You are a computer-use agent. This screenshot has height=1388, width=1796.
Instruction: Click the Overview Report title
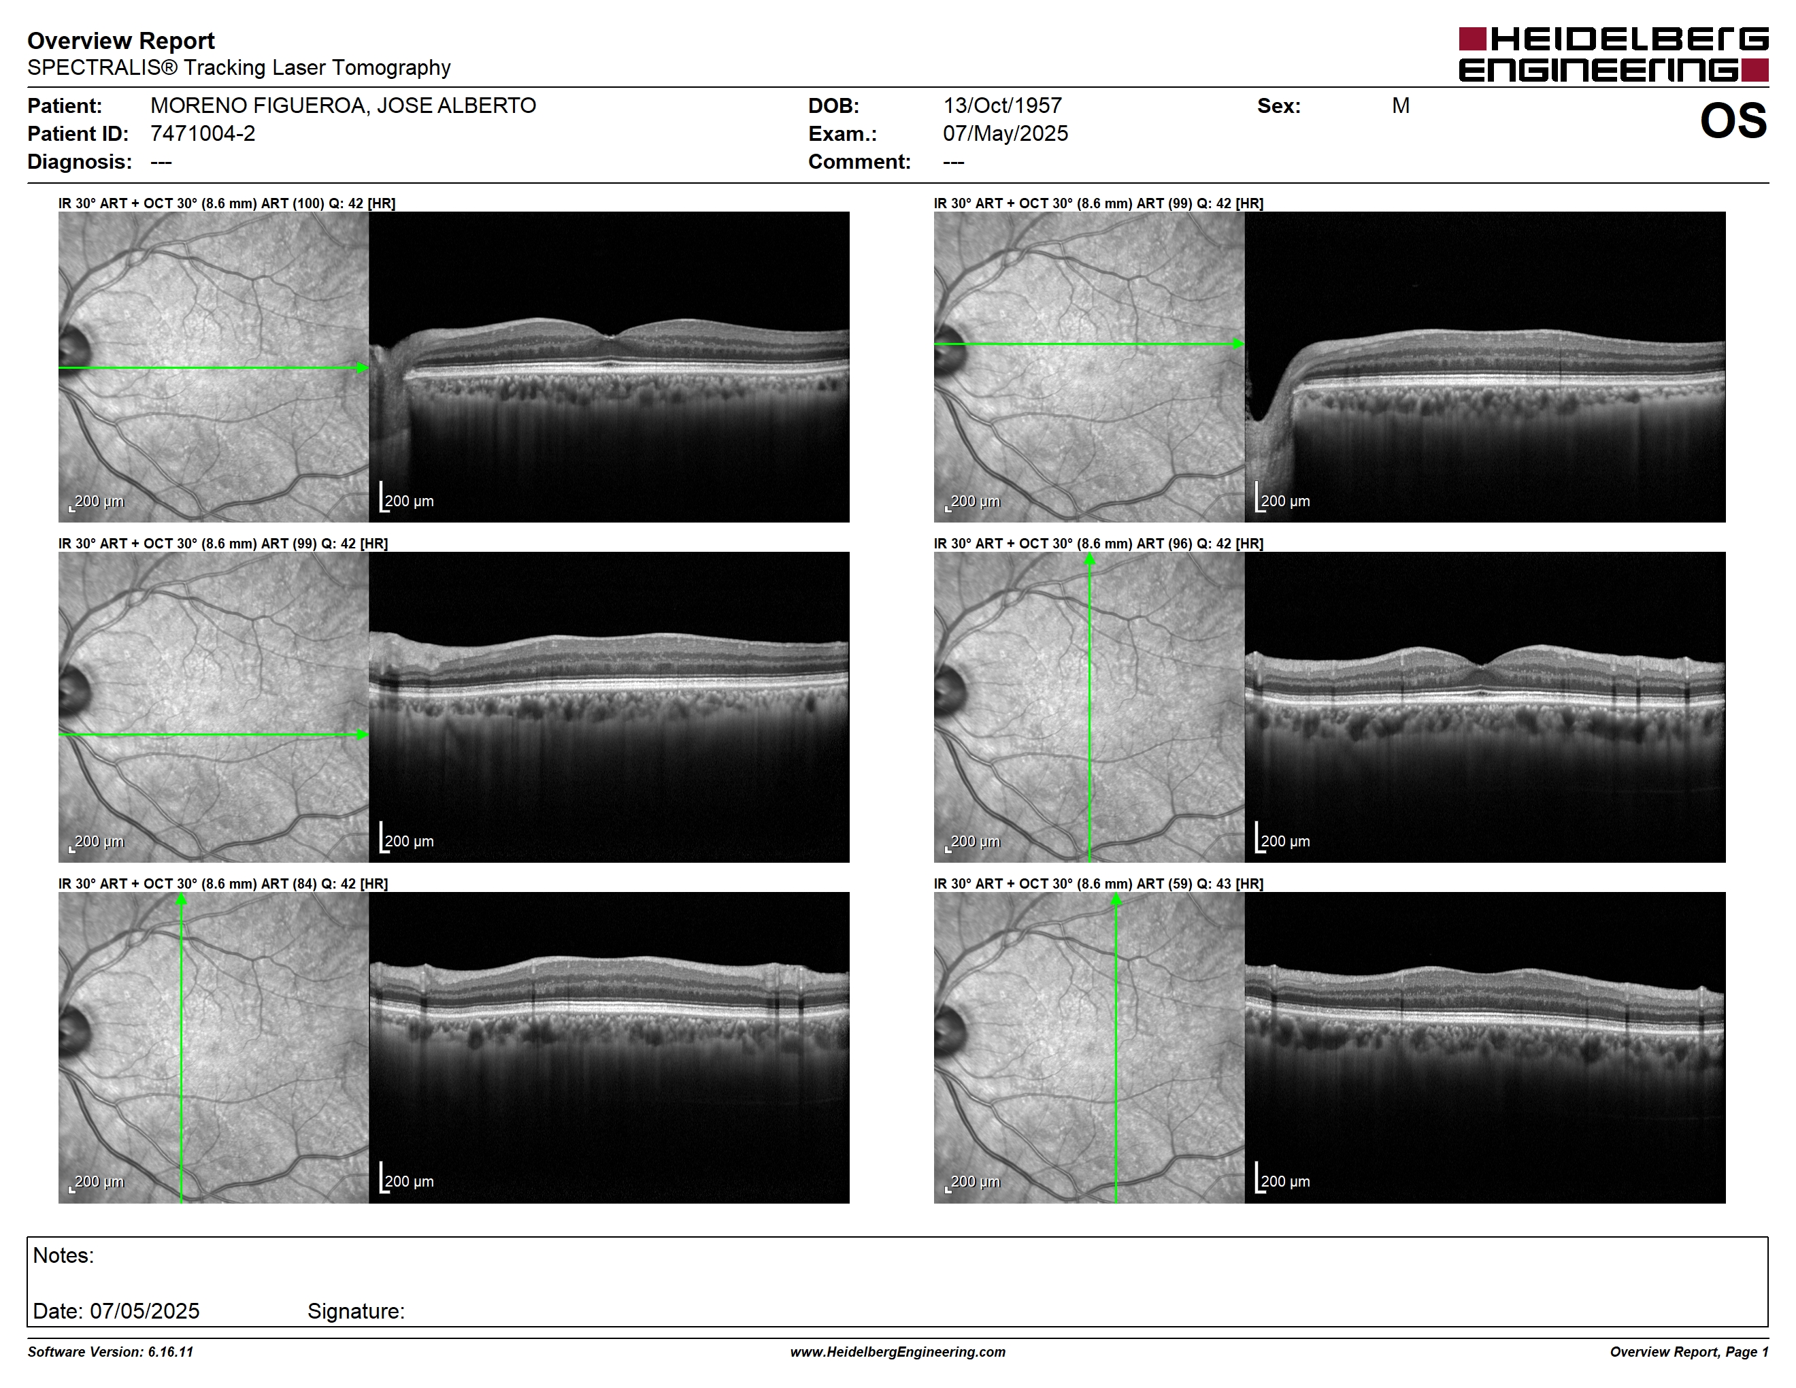point(121,40)
